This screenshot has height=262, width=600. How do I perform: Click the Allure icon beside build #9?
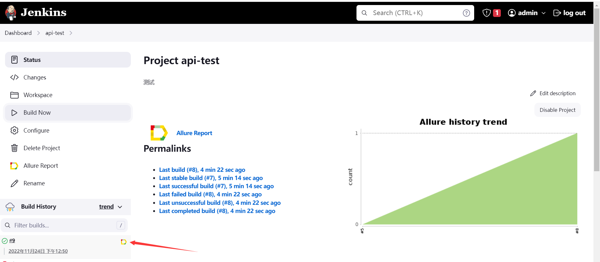point(124,242)
